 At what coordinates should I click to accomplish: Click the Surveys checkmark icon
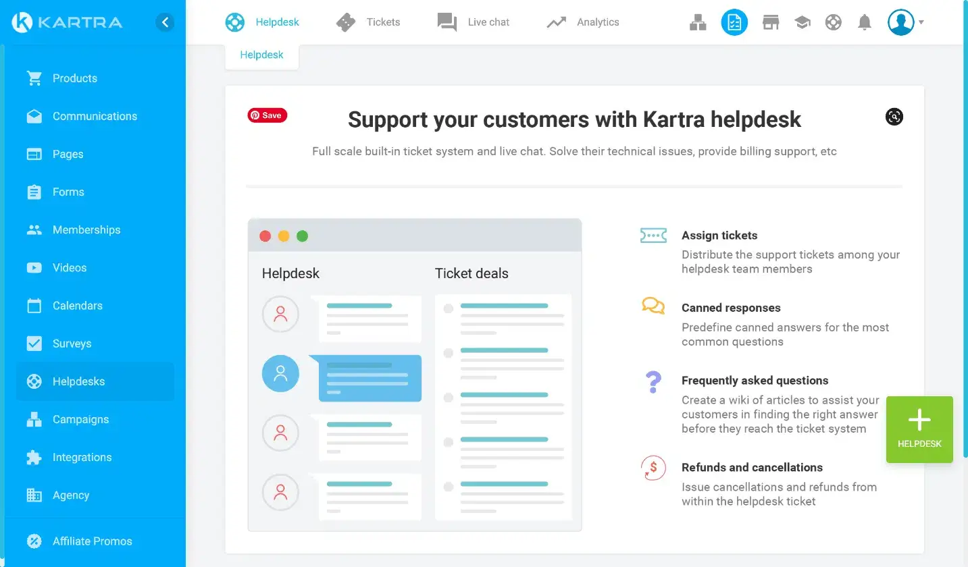[x=34, y=343]
